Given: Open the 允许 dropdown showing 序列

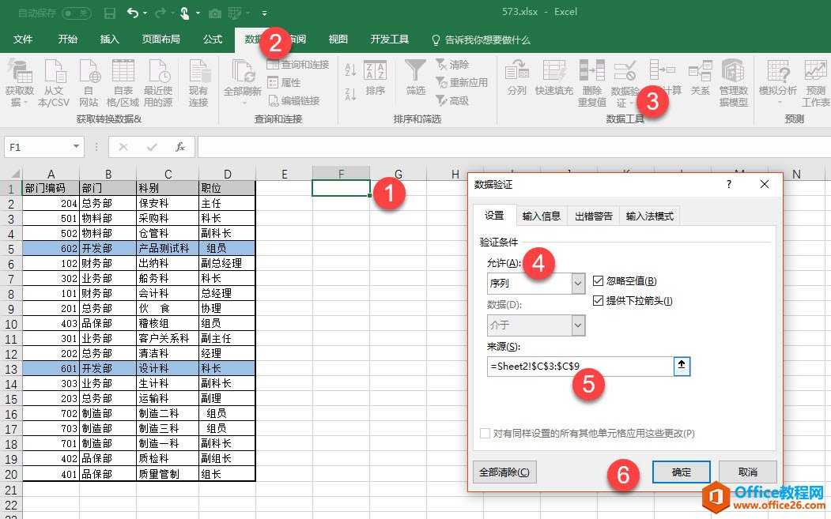Looking at the screenshot, I should (x=578, y=284).
